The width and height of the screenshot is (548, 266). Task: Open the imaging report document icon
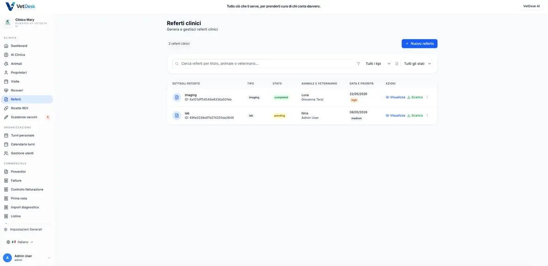point(177,97)
